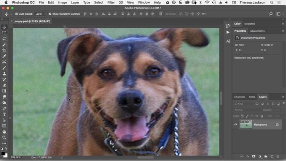Toggle lock all
286x161 pixels.
262,116
